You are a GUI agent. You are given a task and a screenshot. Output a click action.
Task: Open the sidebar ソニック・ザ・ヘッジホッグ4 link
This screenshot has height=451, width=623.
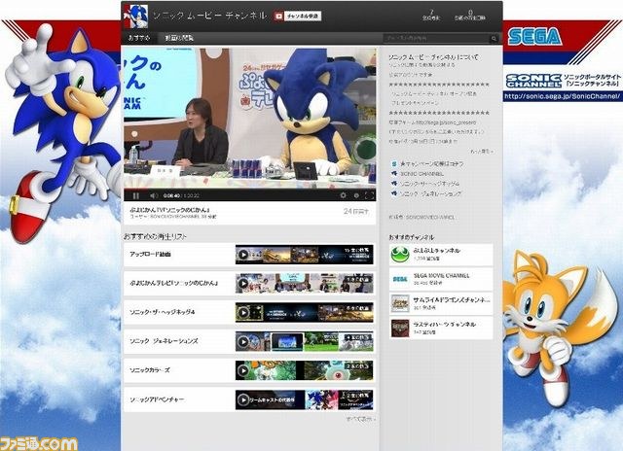429,184
